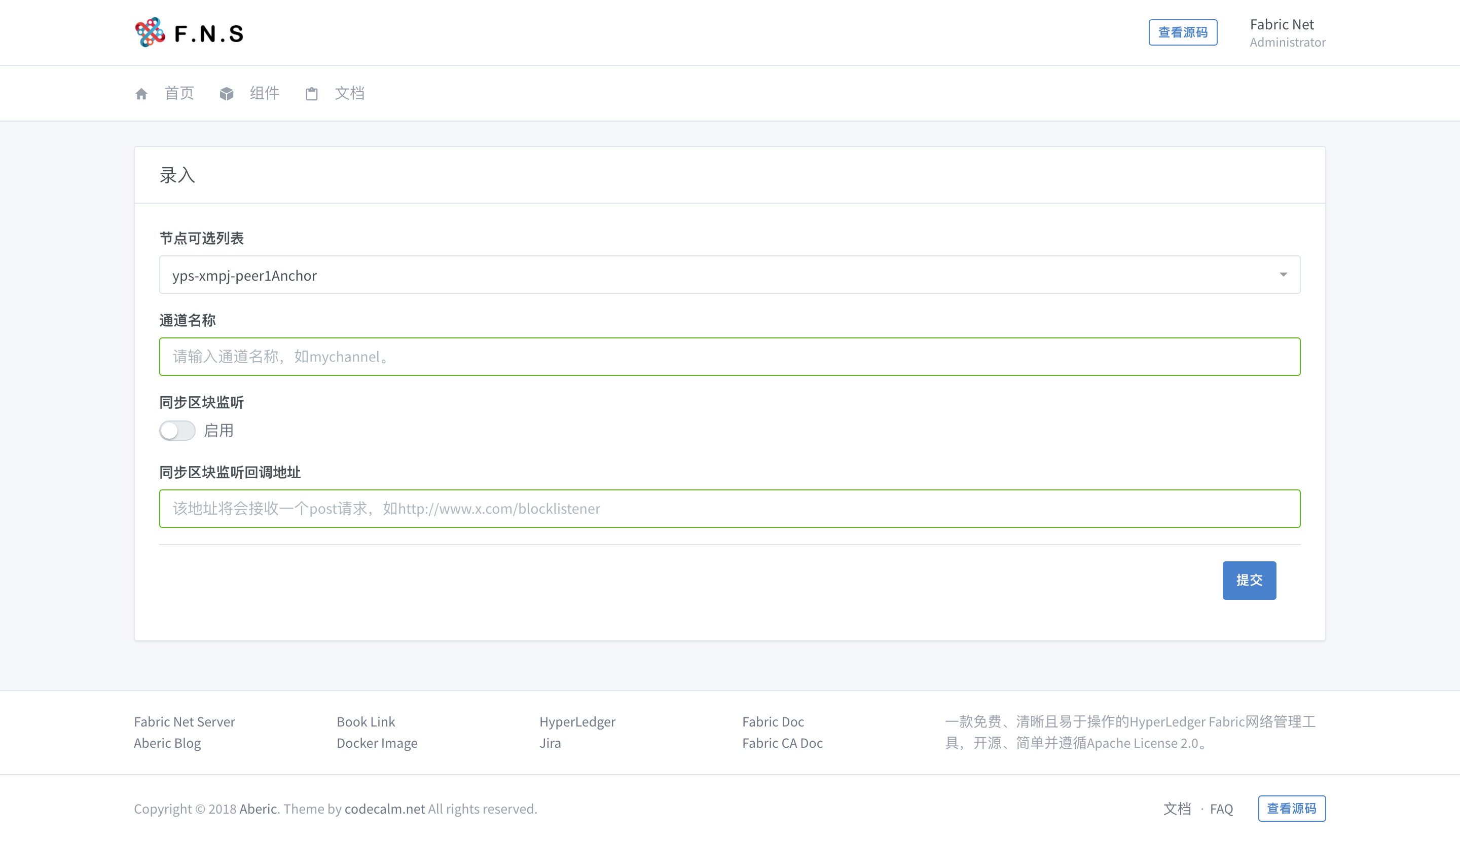Open the 文档 menu in the navigation bar

tap(349, 93)
